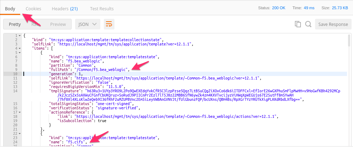
Task: Click the "f5.bea_weblogic" name value on line 7
Action: point(84,61)
